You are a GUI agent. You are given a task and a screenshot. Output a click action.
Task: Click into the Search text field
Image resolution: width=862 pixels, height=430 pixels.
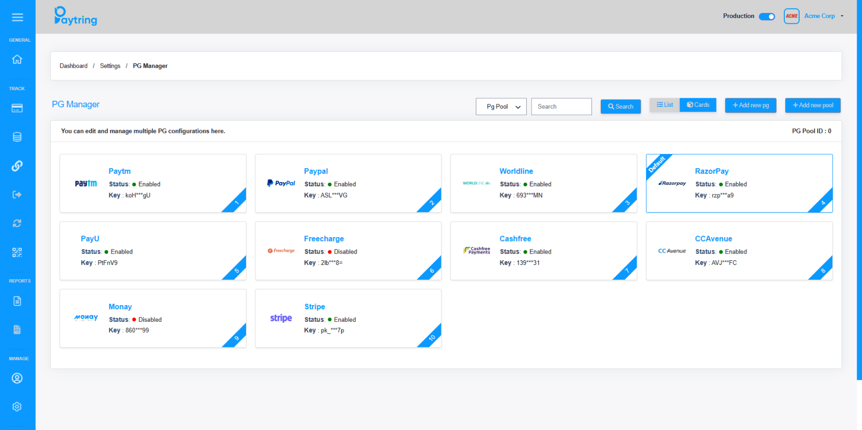(561, 106)
